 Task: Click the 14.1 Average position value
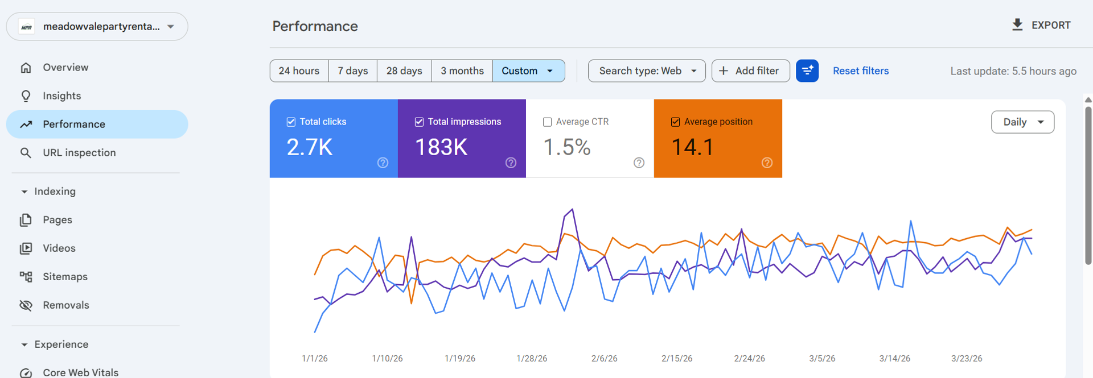pyautogui.click(x=692, y=147)
